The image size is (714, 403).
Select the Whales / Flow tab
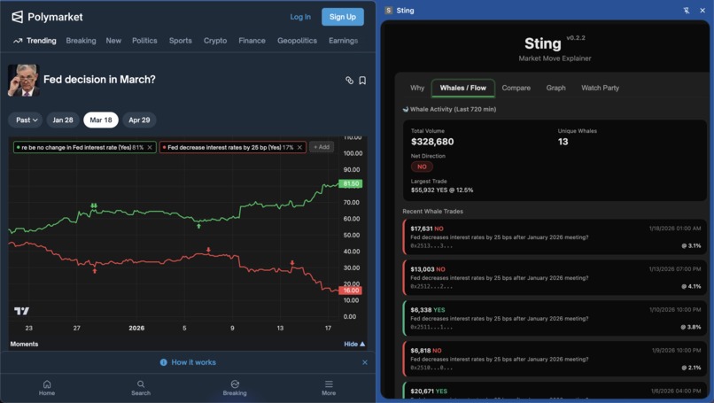pos(462,88)
